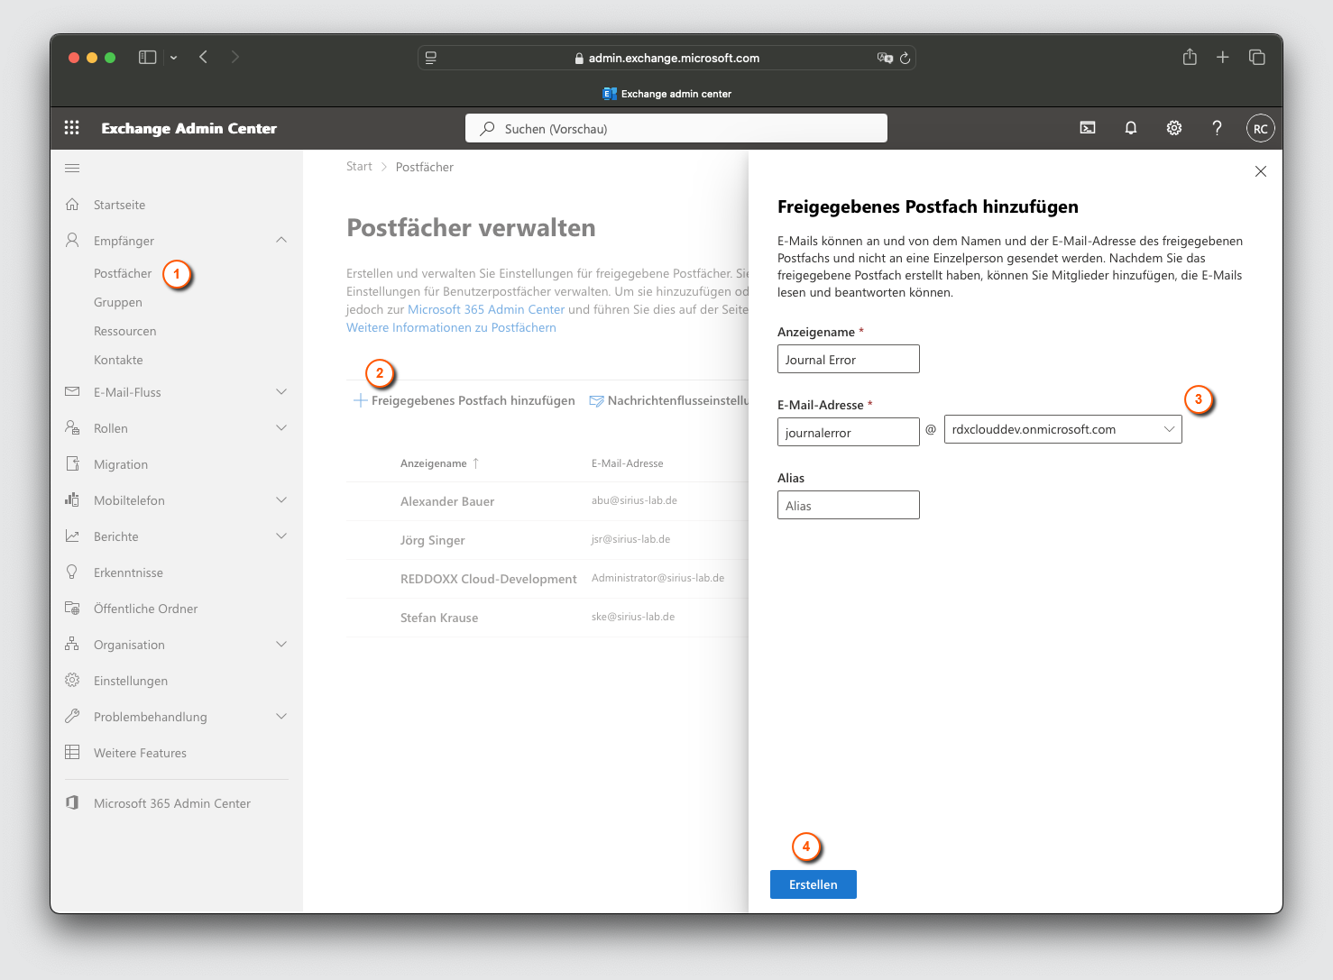Select the REDDOXX Cloud-Development mailbox row
The height and width of the screenshot is (980, 1333).
[547, 579]
